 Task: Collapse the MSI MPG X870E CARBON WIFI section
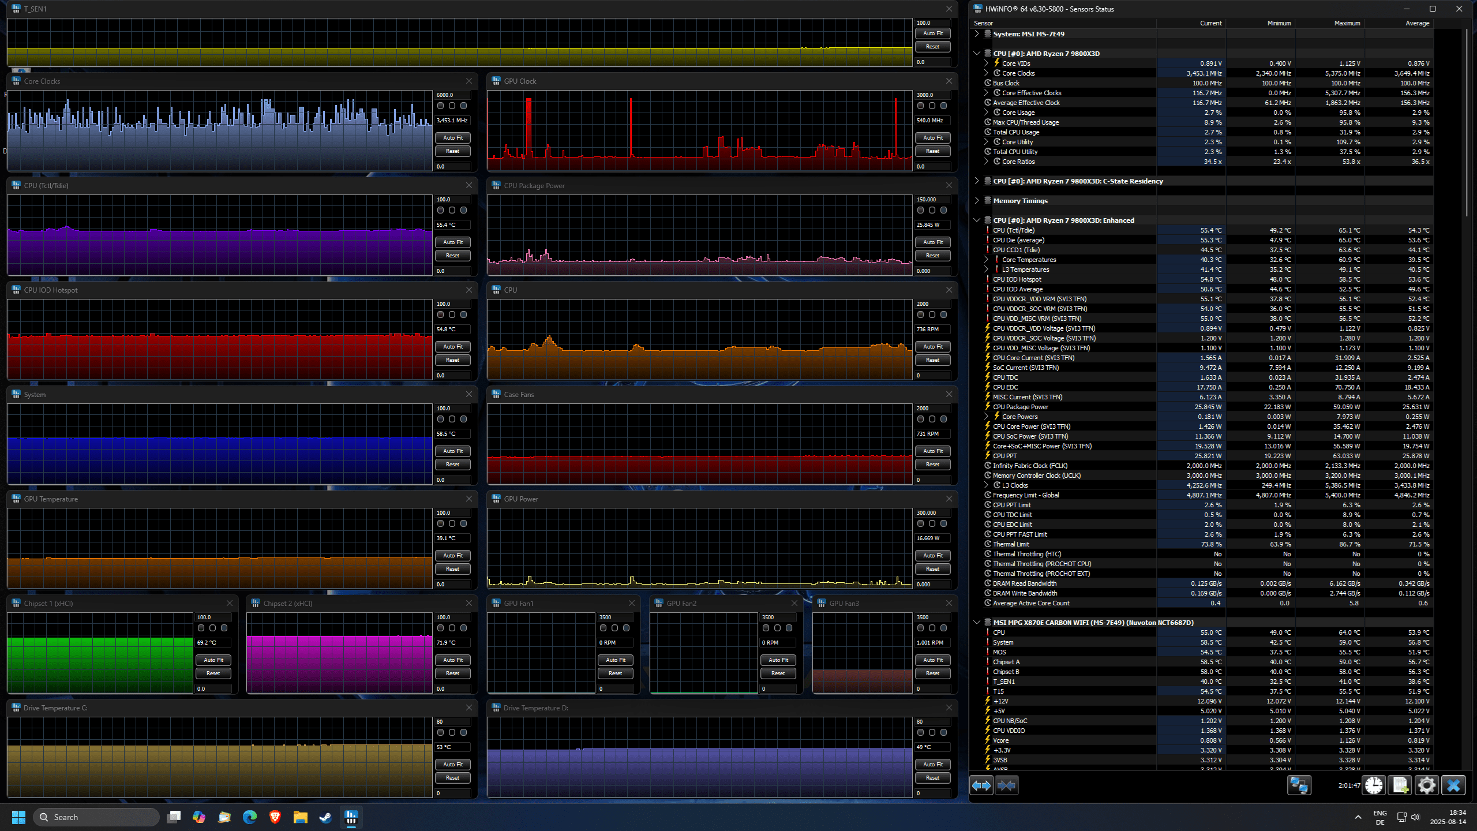(x=977, y=622)
